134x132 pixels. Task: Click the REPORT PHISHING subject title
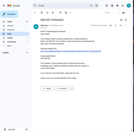(x=52, y=20)
